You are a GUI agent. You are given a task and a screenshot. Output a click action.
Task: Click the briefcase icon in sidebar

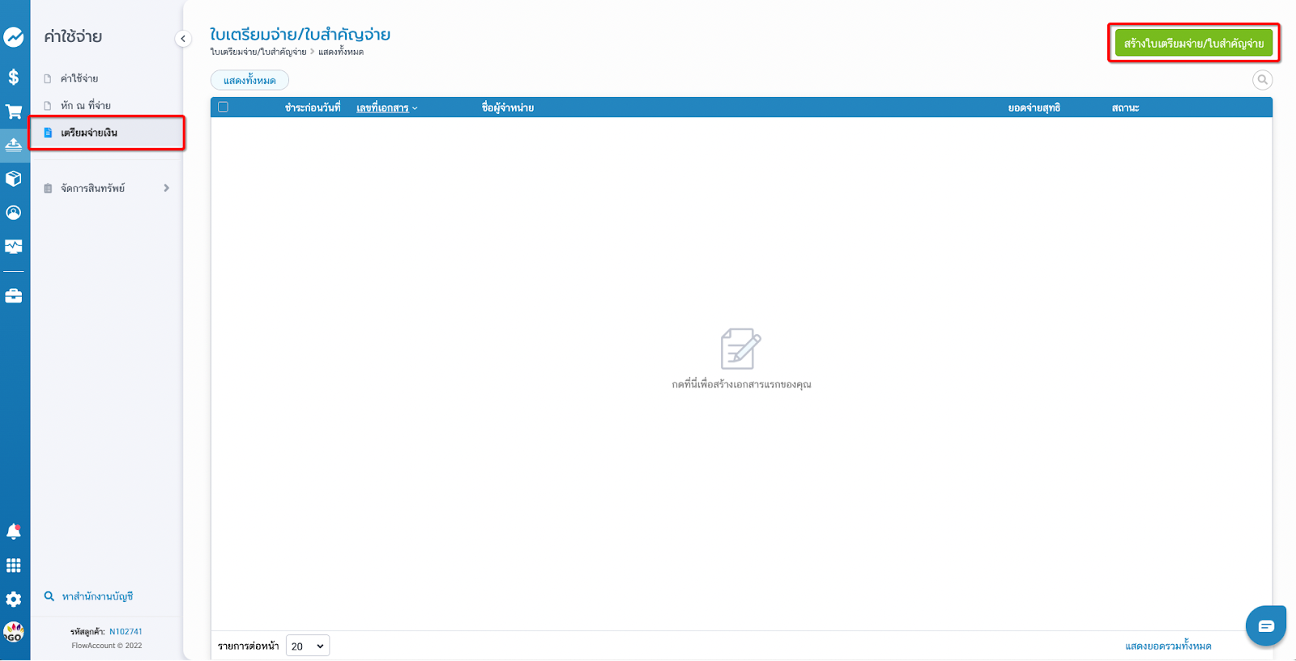click(x=14, y=296)
